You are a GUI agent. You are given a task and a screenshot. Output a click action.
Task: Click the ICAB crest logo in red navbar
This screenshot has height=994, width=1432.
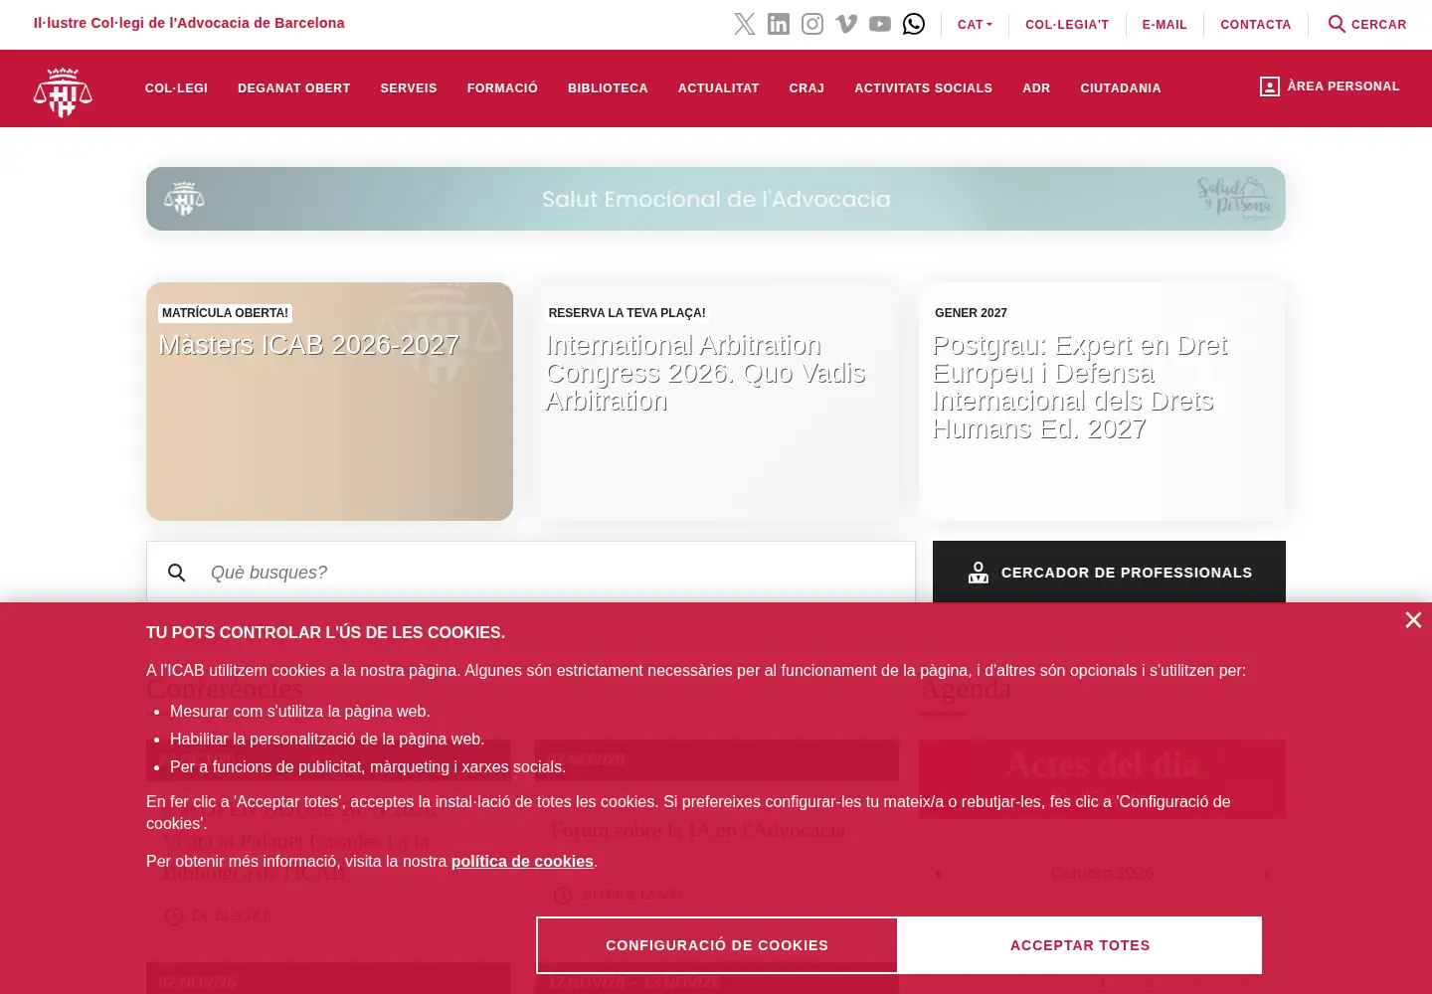(63, 91)
